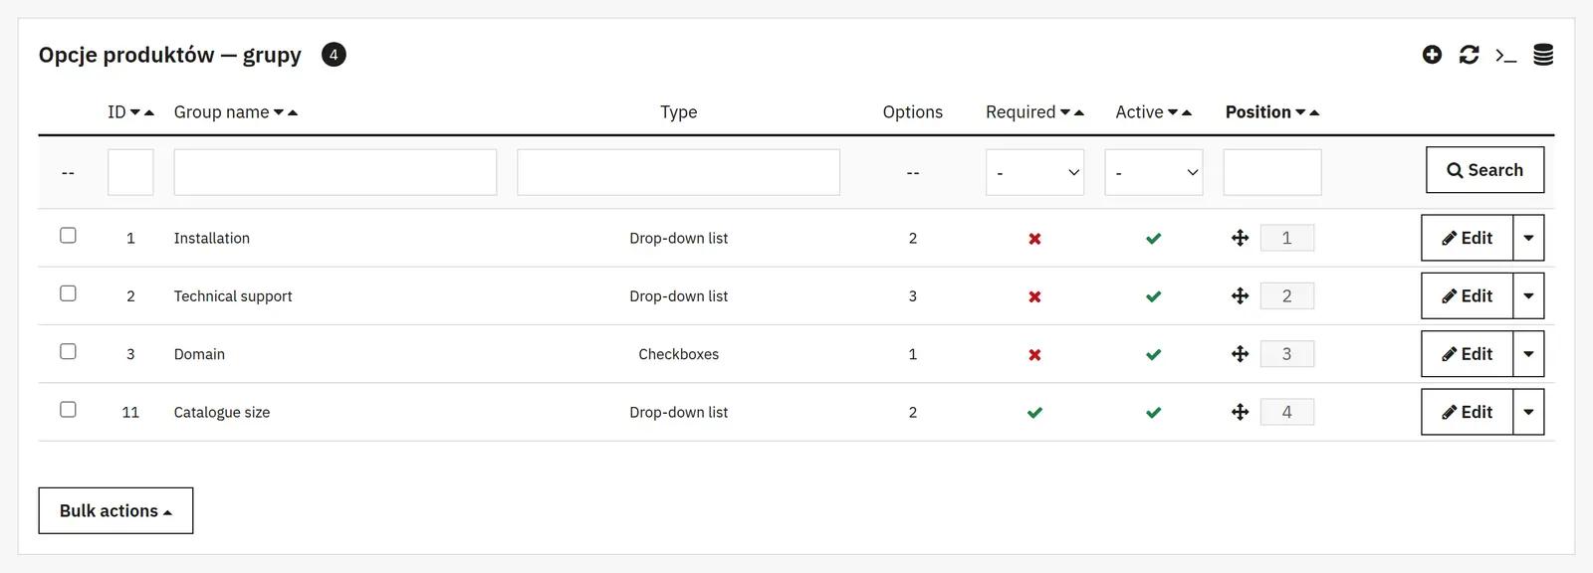Grab the move handle for Catalogue size row

(x=1240, y=412)
